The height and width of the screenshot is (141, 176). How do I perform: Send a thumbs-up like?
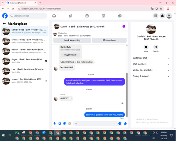click(125, 123)
